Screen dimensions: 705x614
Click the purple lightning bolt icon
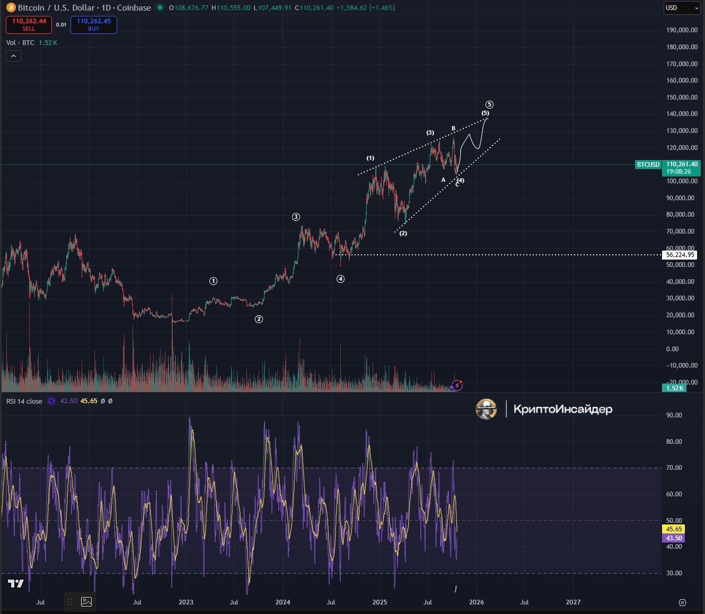coord(457,386)
